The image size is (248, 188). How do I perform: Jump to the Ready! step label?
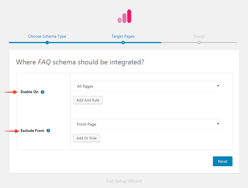click(199, 37)
